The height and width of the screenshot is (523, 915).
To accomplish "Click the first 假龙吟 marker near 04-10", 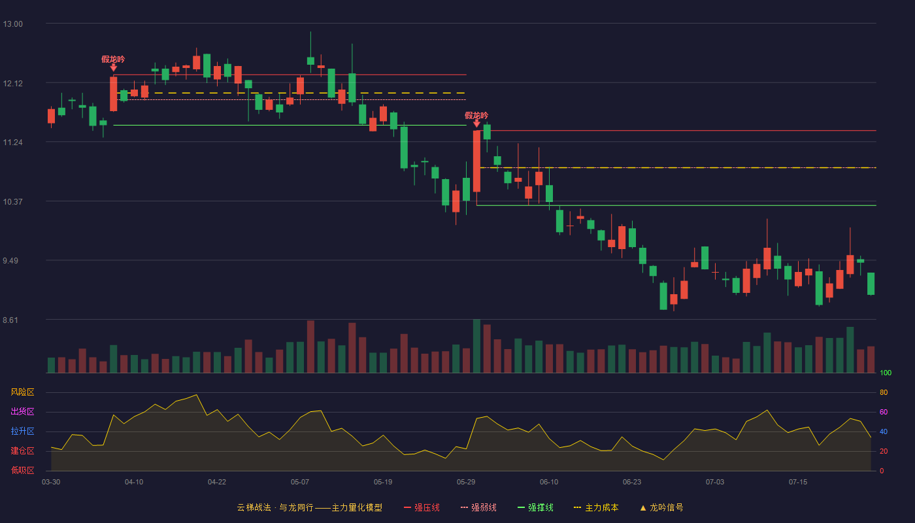I will click(x=113, y=59).
